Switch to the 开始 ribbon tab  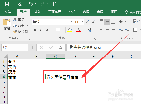tap(23, 12)
